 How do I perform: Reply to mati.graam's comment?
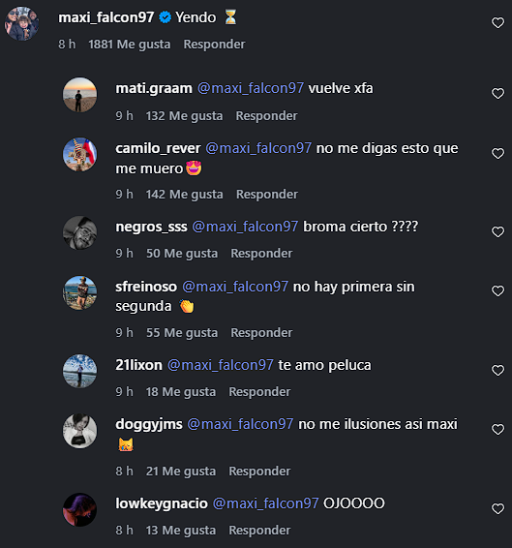click(x=267, y=115)
